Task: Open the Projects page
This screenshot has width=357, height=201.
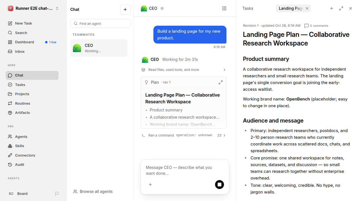Action: coord(32,94)
